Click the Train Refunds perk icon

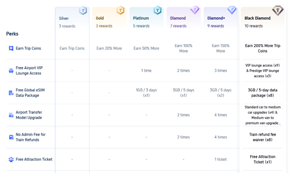11,137
